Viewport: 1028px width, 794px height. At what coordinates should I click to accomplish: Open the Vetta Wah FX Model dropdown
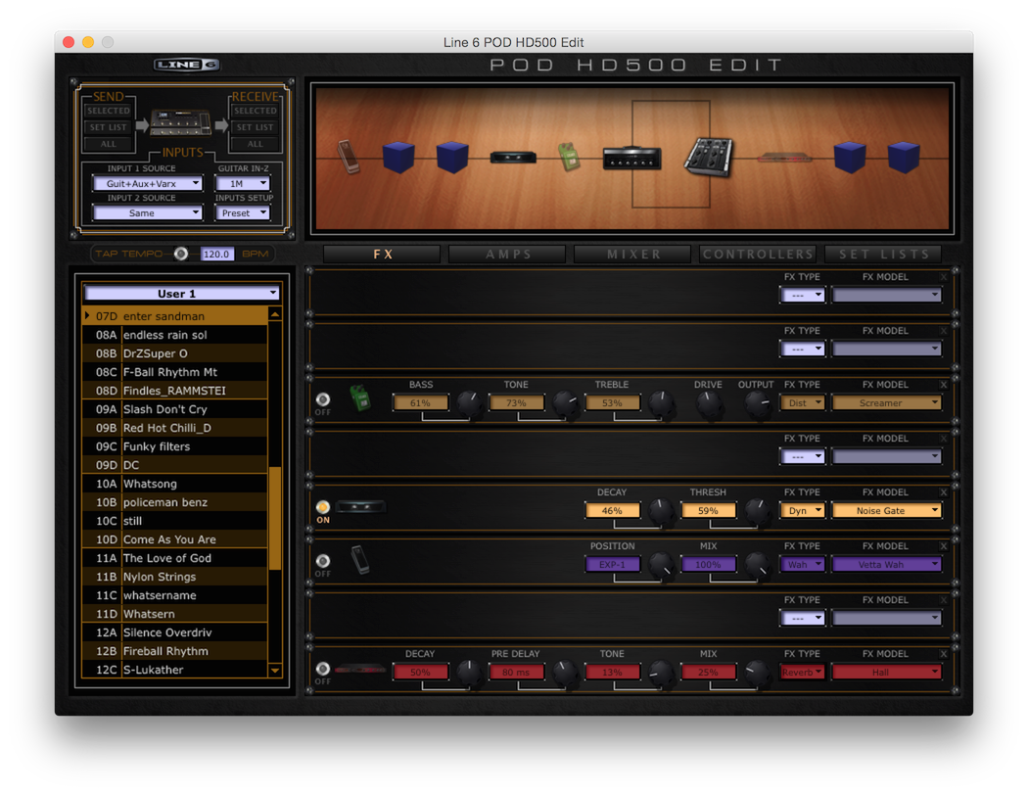tap(886, 564)
